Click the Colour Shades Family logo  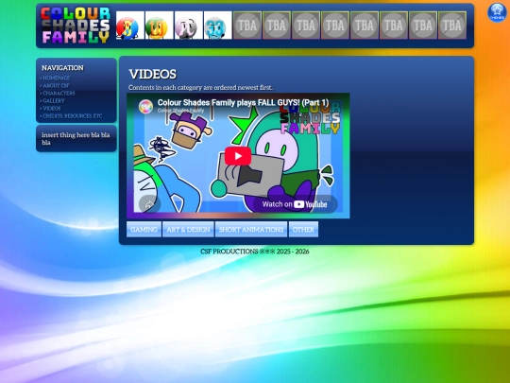[x=76, y=26]
